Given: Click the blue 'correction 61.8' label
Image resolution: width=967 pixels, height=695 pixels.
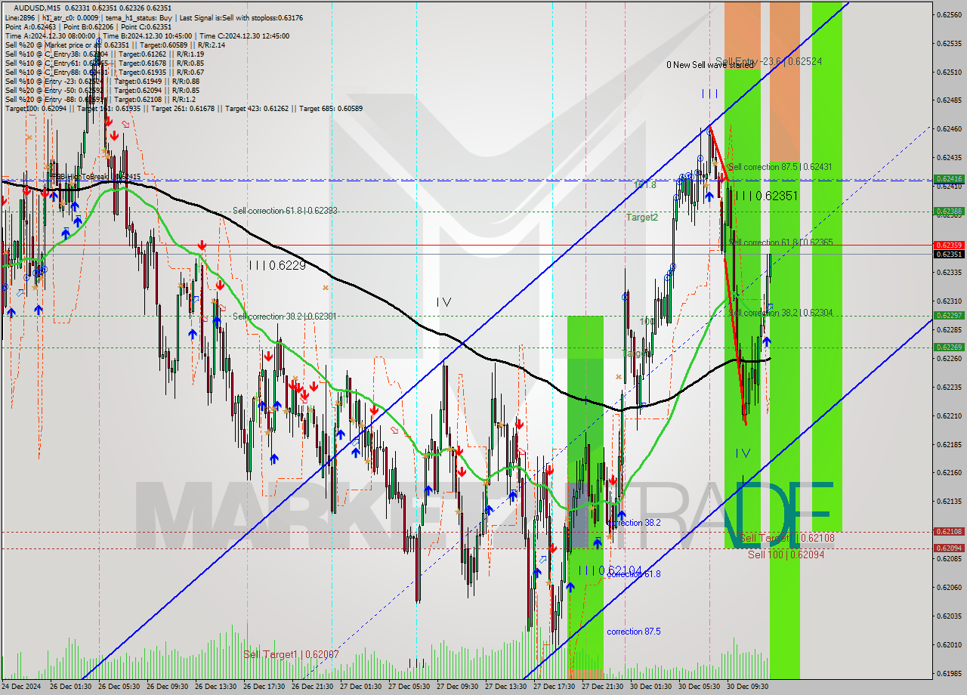Looking at the screenshot, I should (634, 574).
